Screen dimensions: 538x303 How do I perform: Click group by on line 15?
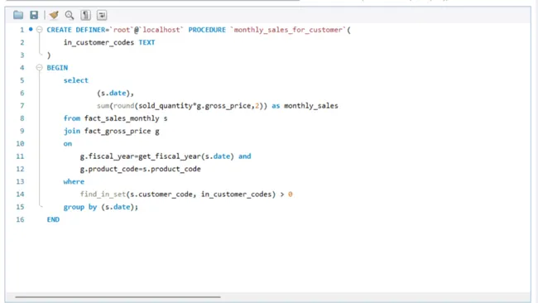click(80, 207)
